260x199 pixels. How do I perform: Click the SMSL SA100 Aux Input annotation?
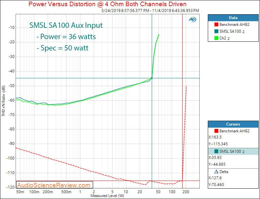66,25
